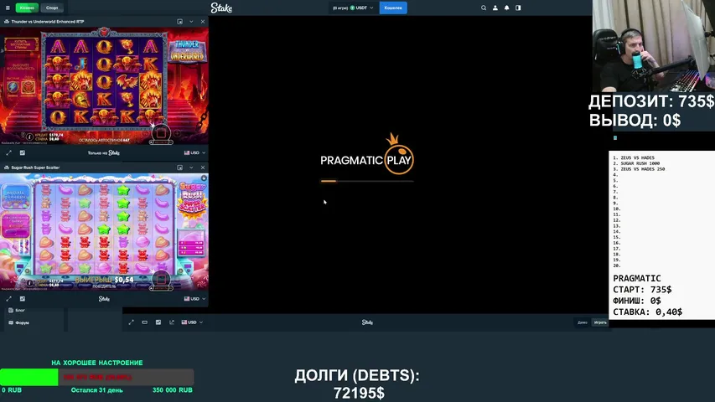Collapse the Sugar Rush Super Scatter mini window
Viewport: 715px width, 402px height.
(191, 167)
